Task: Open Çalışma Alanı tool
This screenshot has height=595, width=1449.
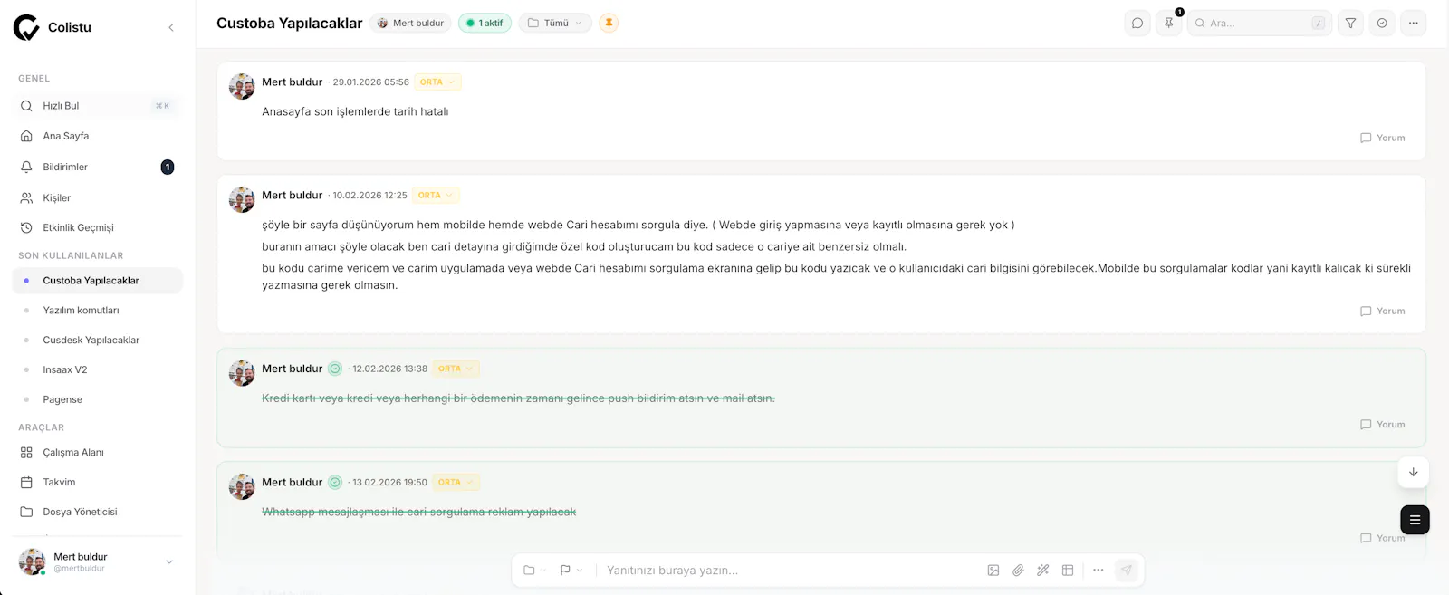Action: (x=98, y=452)
